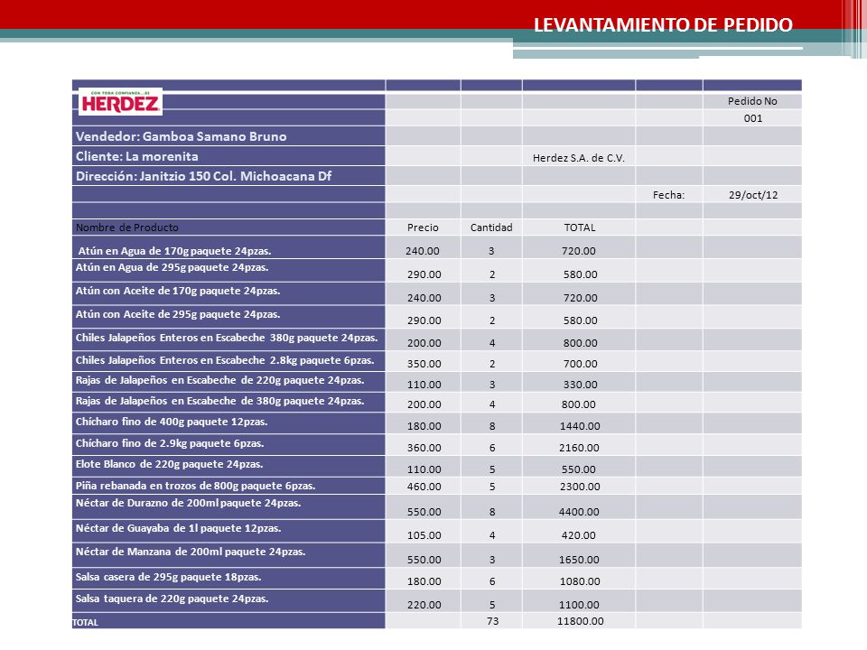Click total 720.00 of Atún con Aceite 170g
This screenshot has width=867, height=650.
click(580, 298)
